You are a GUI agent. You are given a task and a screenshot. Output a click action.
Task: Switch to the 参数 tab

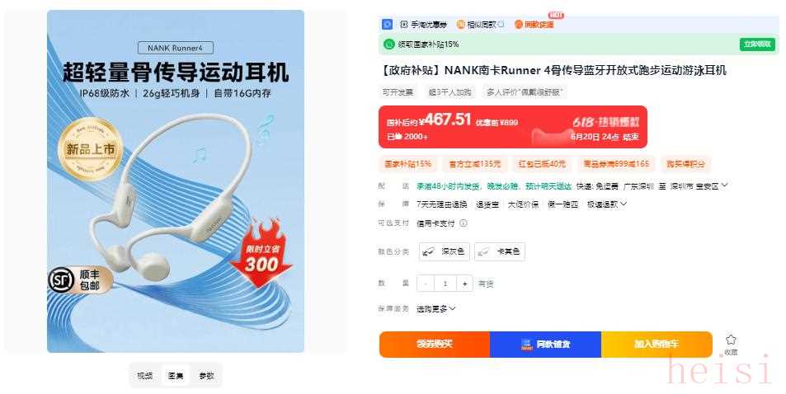point(206,375)
